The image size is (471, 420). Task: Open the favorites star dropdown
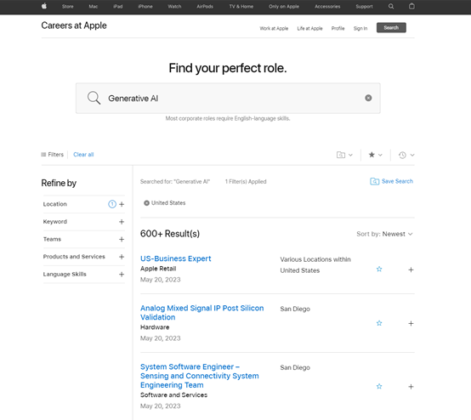pyautogui.click(x=376, y=155)
